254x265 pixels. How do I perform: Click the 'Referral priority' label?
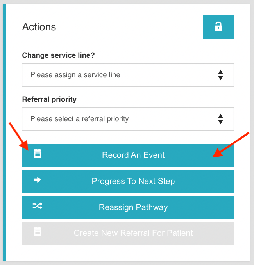point(49,99)
